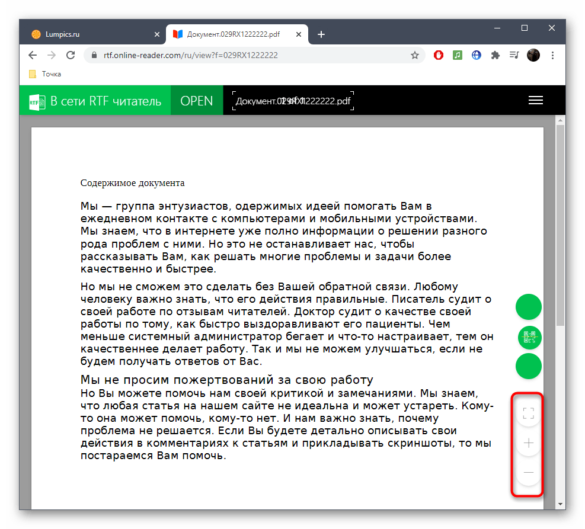Open the blue globe extension
The image size is (585, 529).
pyautogui.click(x=476, y=55)
